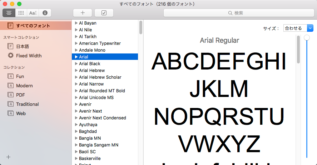
Task: Expand the Al Tarikh font family
Action: pyautogui.click(x=76, y=36)
